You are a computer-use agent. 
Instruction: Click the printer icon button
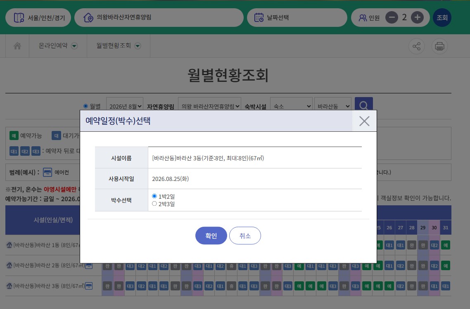coord(439,46)
